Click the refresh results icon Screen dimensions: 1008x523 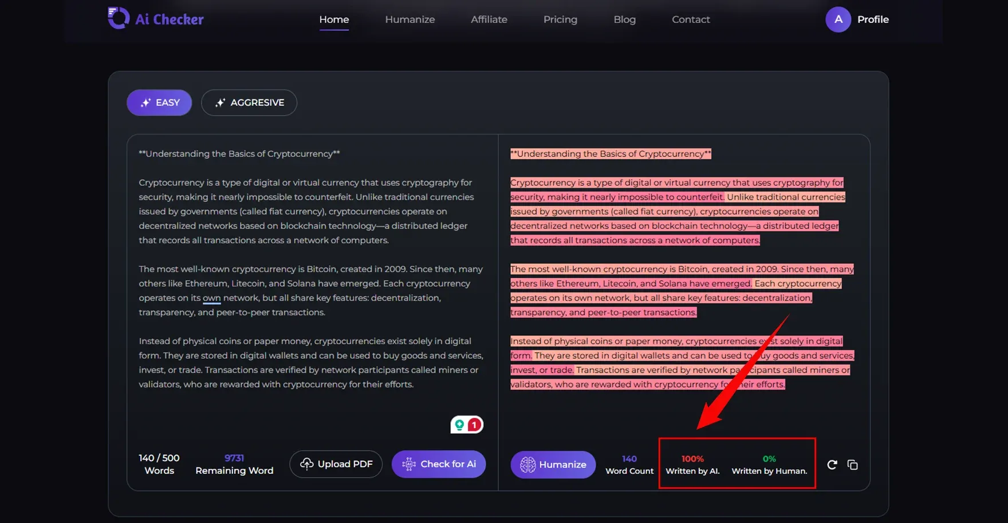click(832, 465)
